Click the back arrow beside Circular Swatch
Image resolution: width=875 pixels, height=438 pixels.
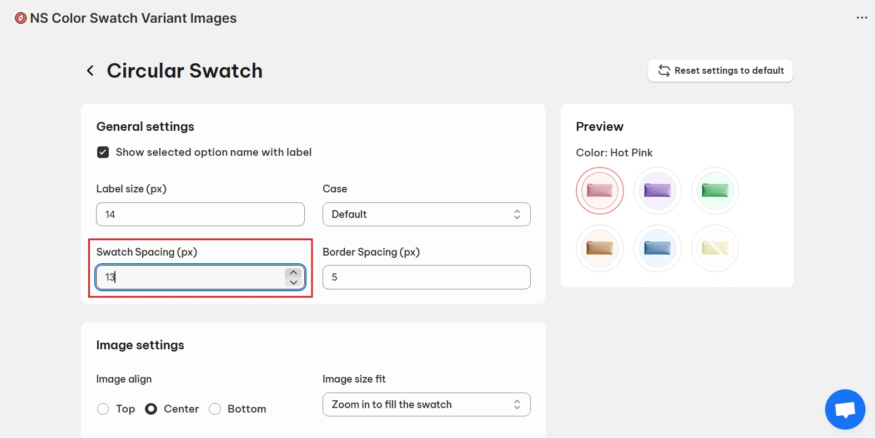[x=90, y=71]
